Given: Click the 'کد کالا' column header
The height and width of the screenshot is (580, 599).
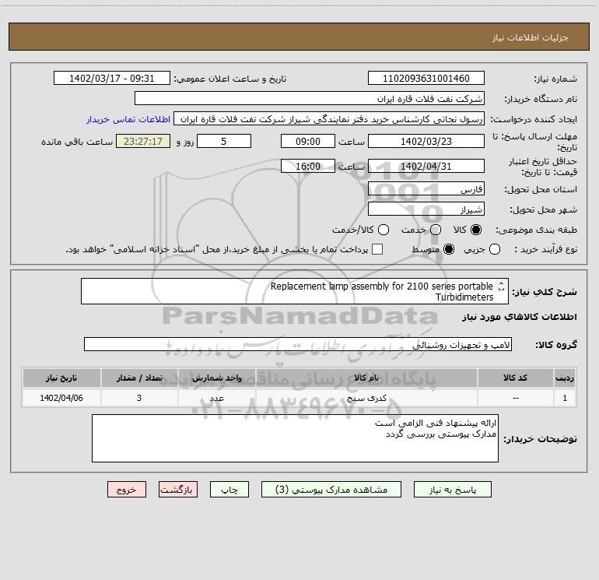Looking at the screenshot, I should click(x=515, y=378).
